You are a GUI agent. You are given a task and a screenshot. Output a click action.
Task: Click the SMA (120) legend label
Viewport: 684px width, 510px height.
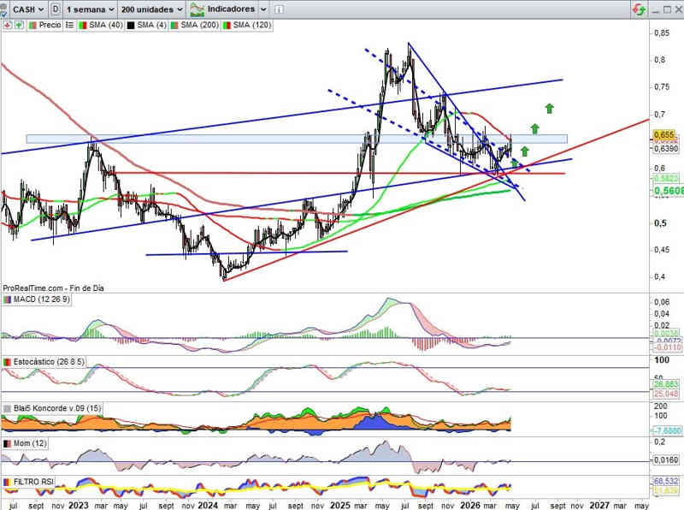(251, 26)
